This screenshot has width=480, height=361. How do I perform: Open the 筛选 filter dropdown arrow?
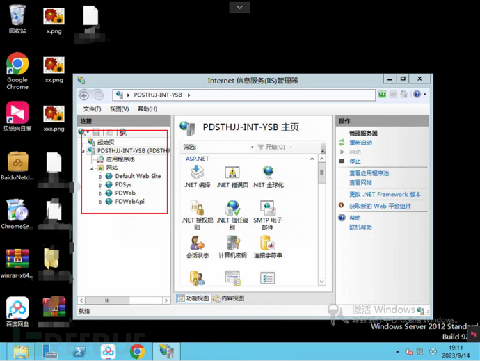(252, 147)
